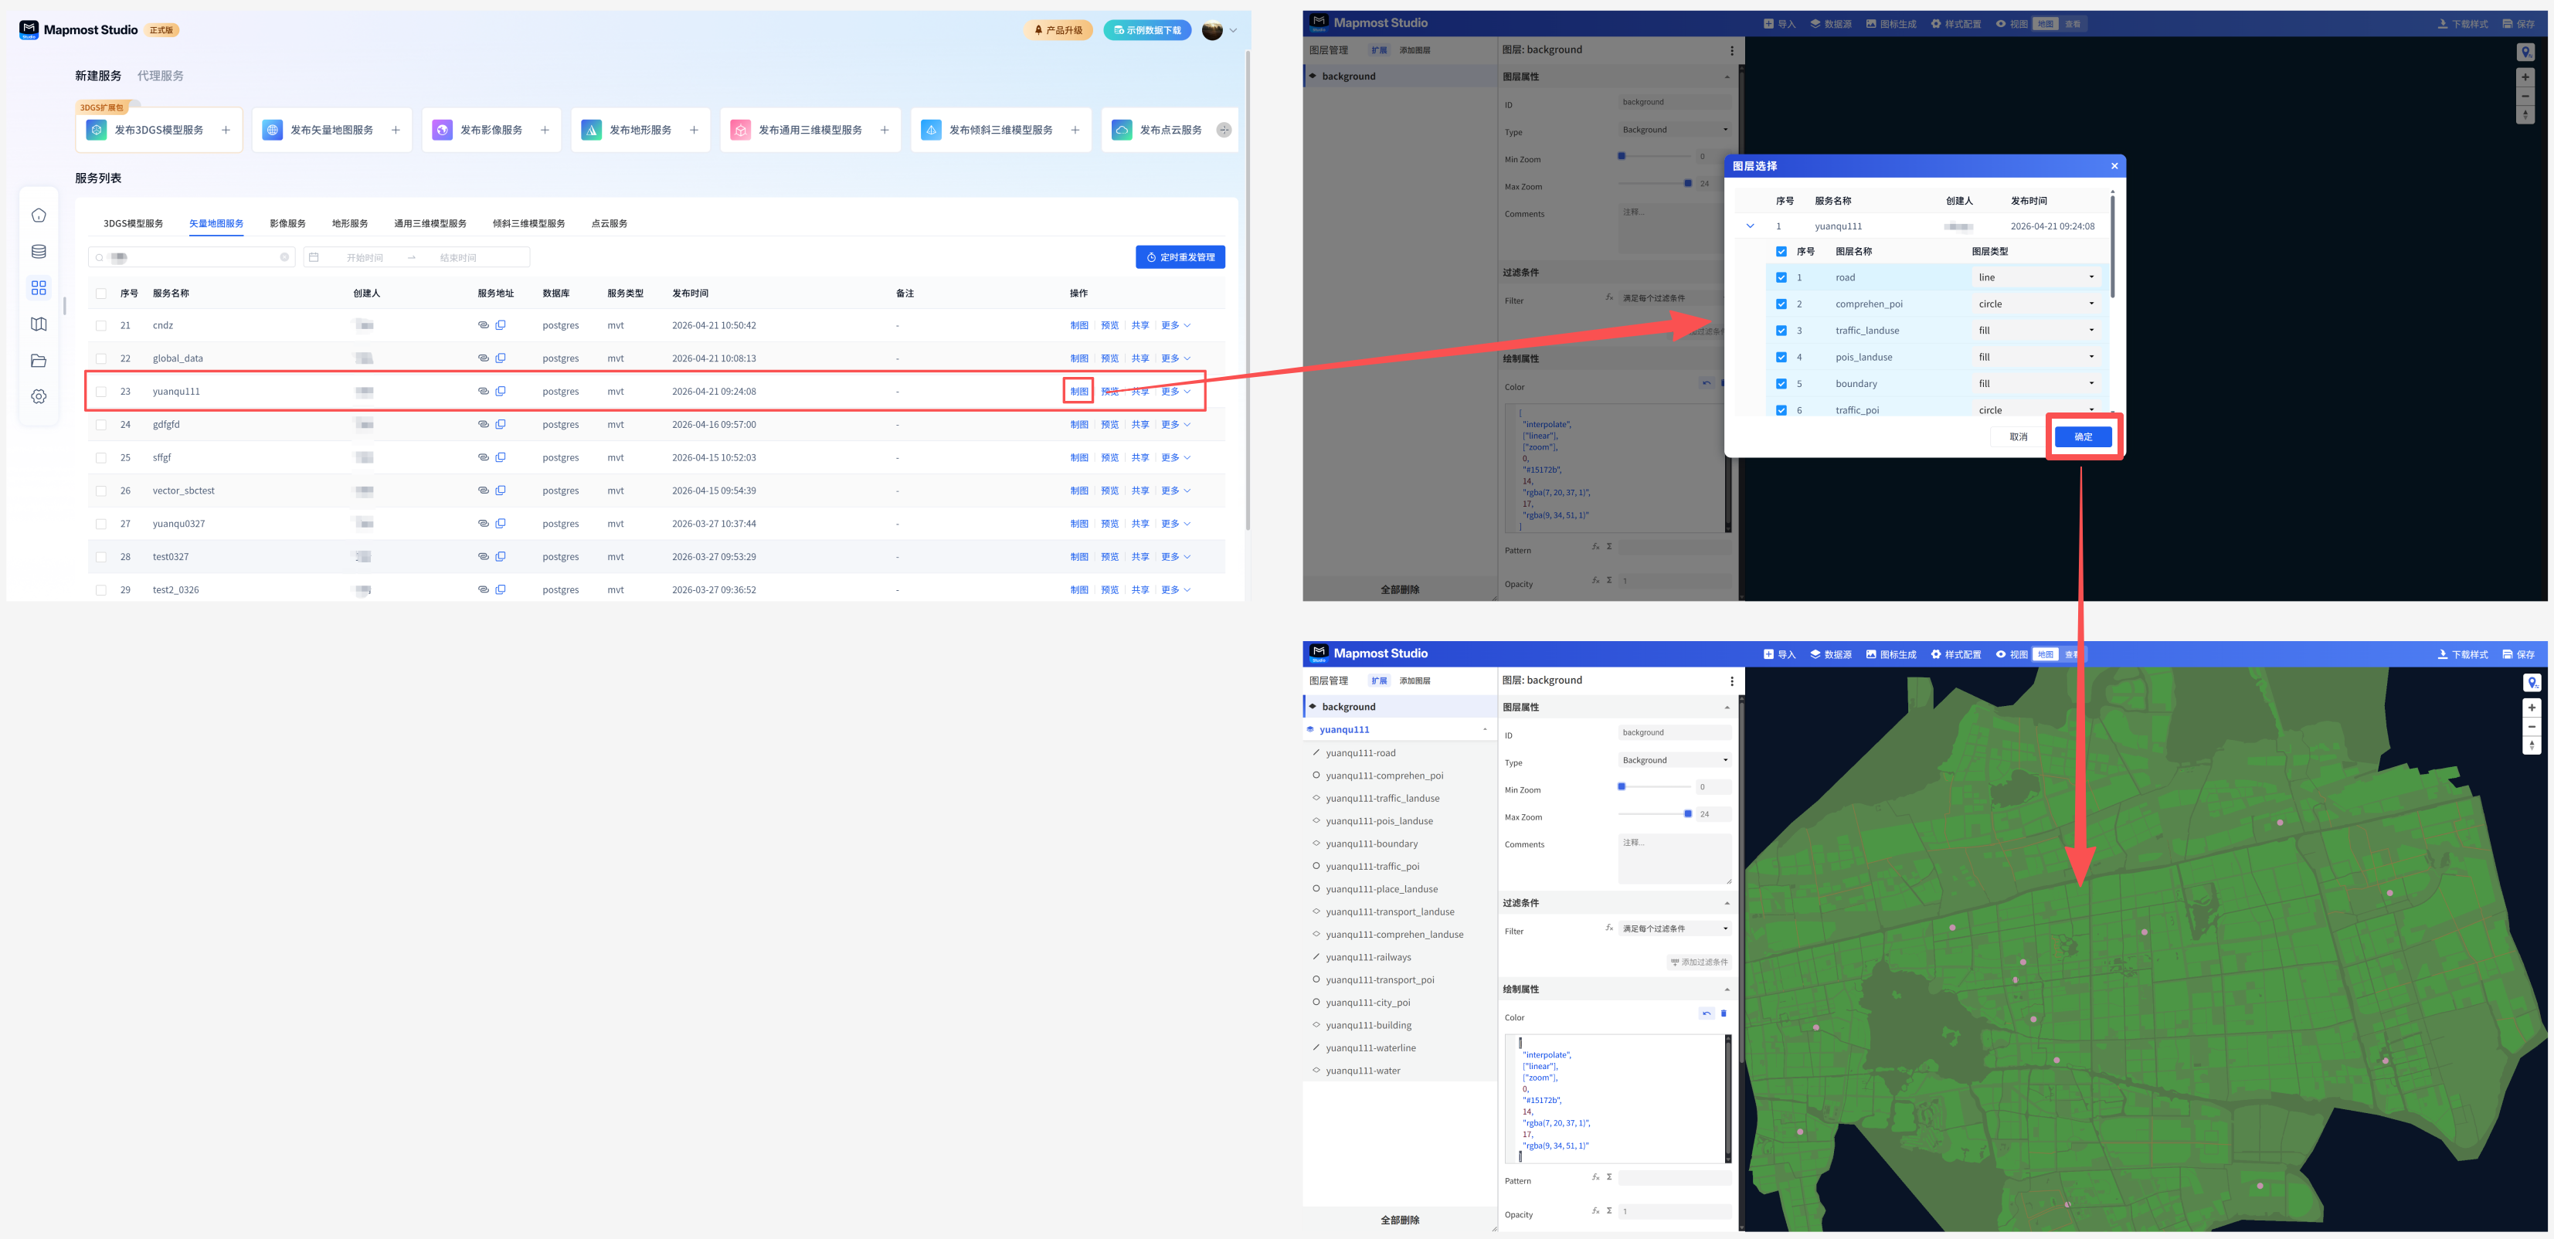This screenshot has width=2554, height=1239.
Task: Clear the service search box
Action: coord(284,258)
